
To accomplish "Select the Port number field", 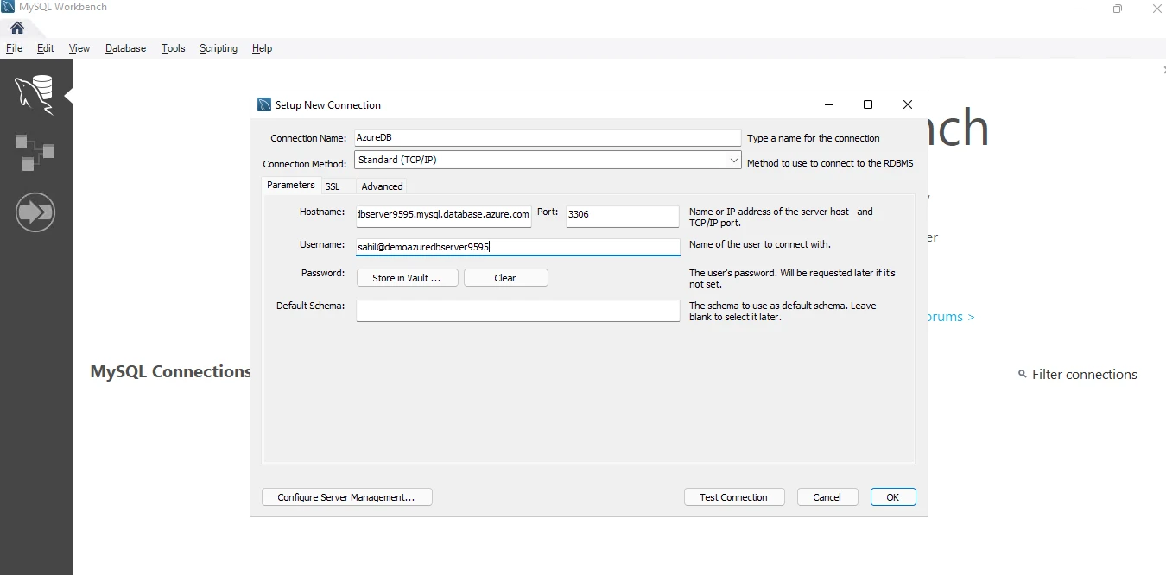I will [621, 217].
